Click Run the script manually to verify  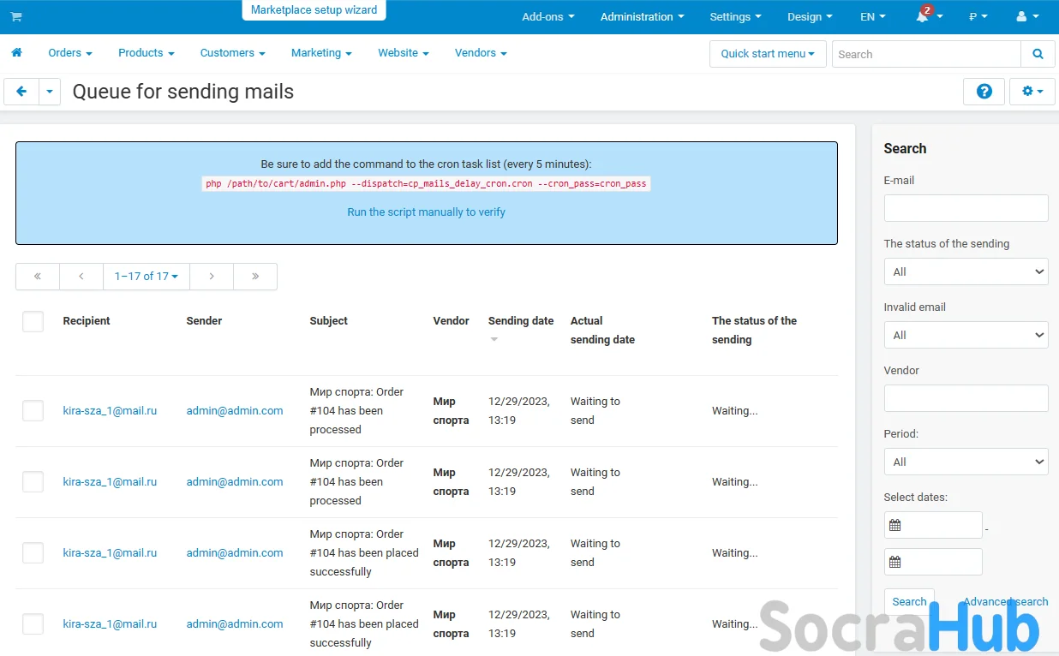tap(426, 212)
